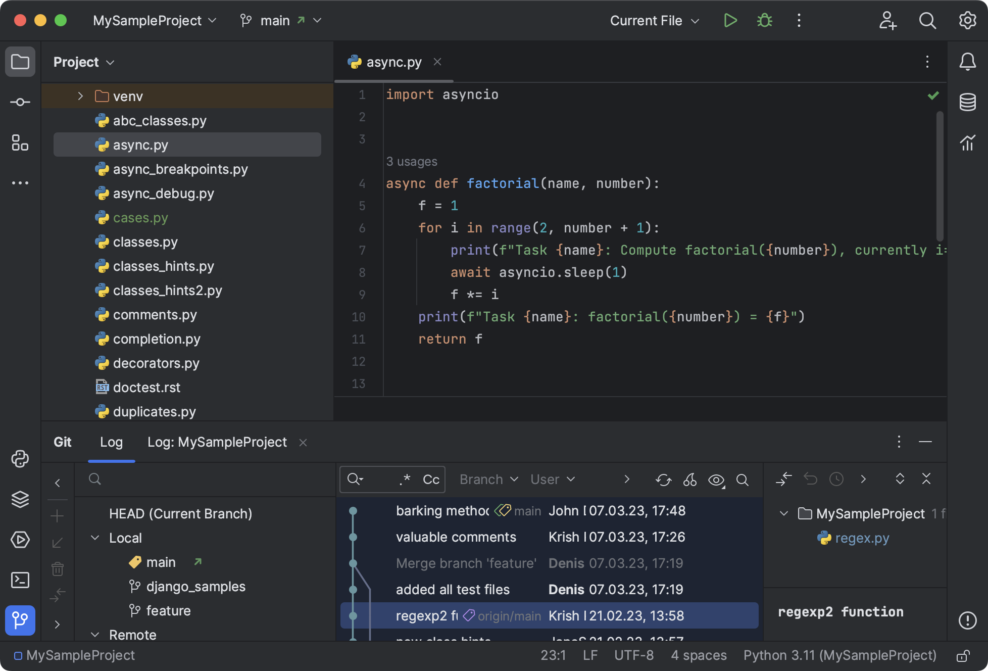The width and height of the screenshot is (988, 671).
Task: Select the Branch dropdown filter in Git log
Action: pyautogui.click(x=486, y=478)
